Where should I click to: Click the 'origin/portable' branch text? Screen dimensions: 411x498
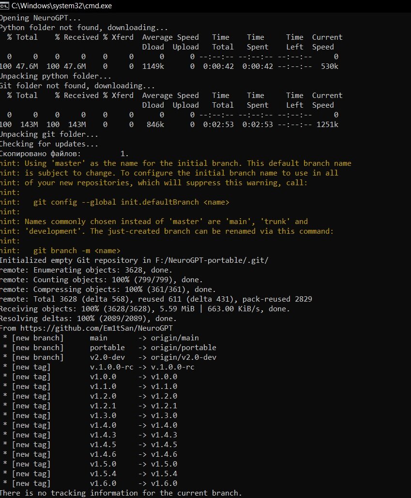(x=183, y=348)
